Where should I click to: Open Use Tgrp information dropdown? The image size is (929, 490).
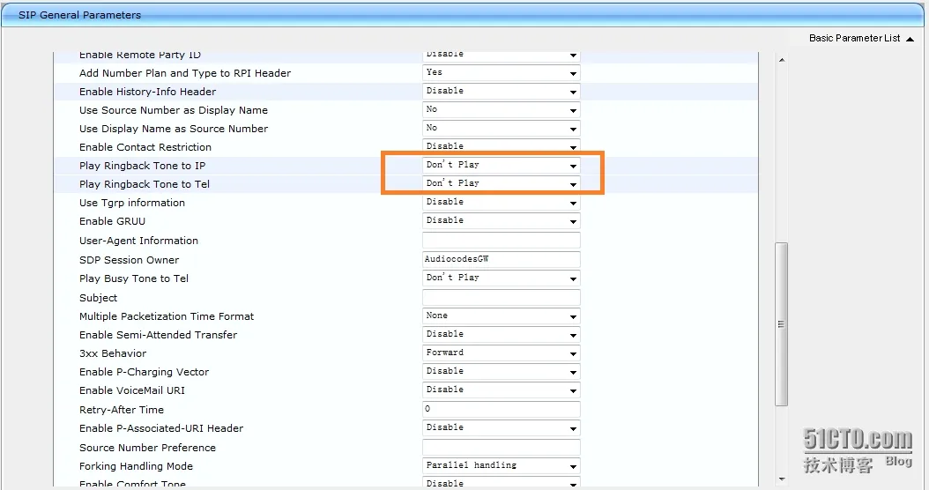502,202
